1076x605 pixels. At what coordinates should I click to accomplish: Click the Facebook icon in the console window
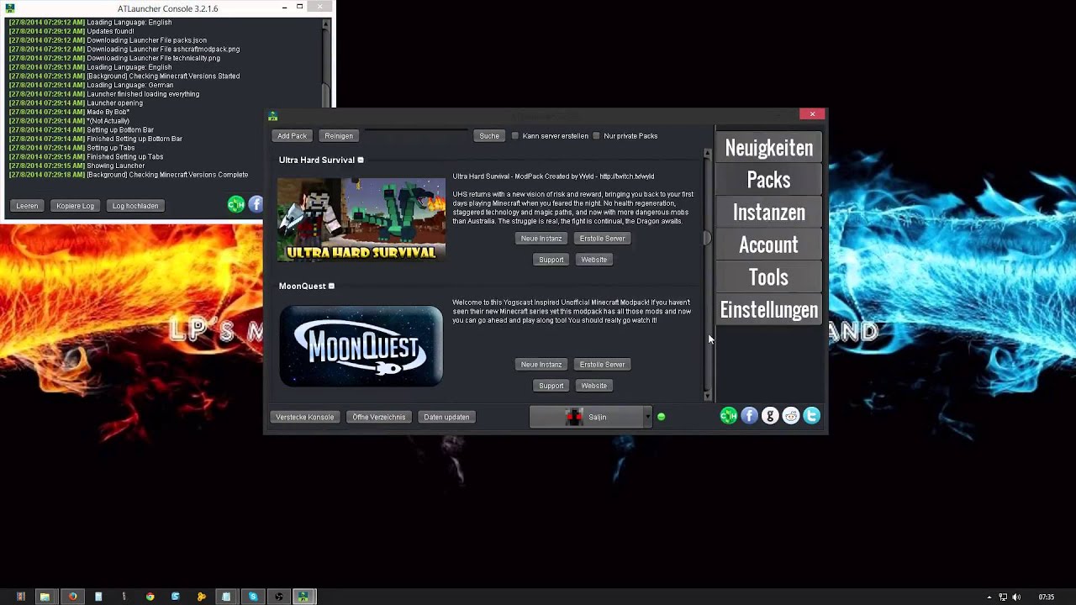click(256, 204)
